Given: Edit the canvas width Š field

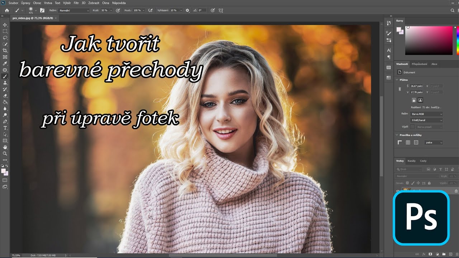Looking at the screenshot, I should tap(417, 86).
